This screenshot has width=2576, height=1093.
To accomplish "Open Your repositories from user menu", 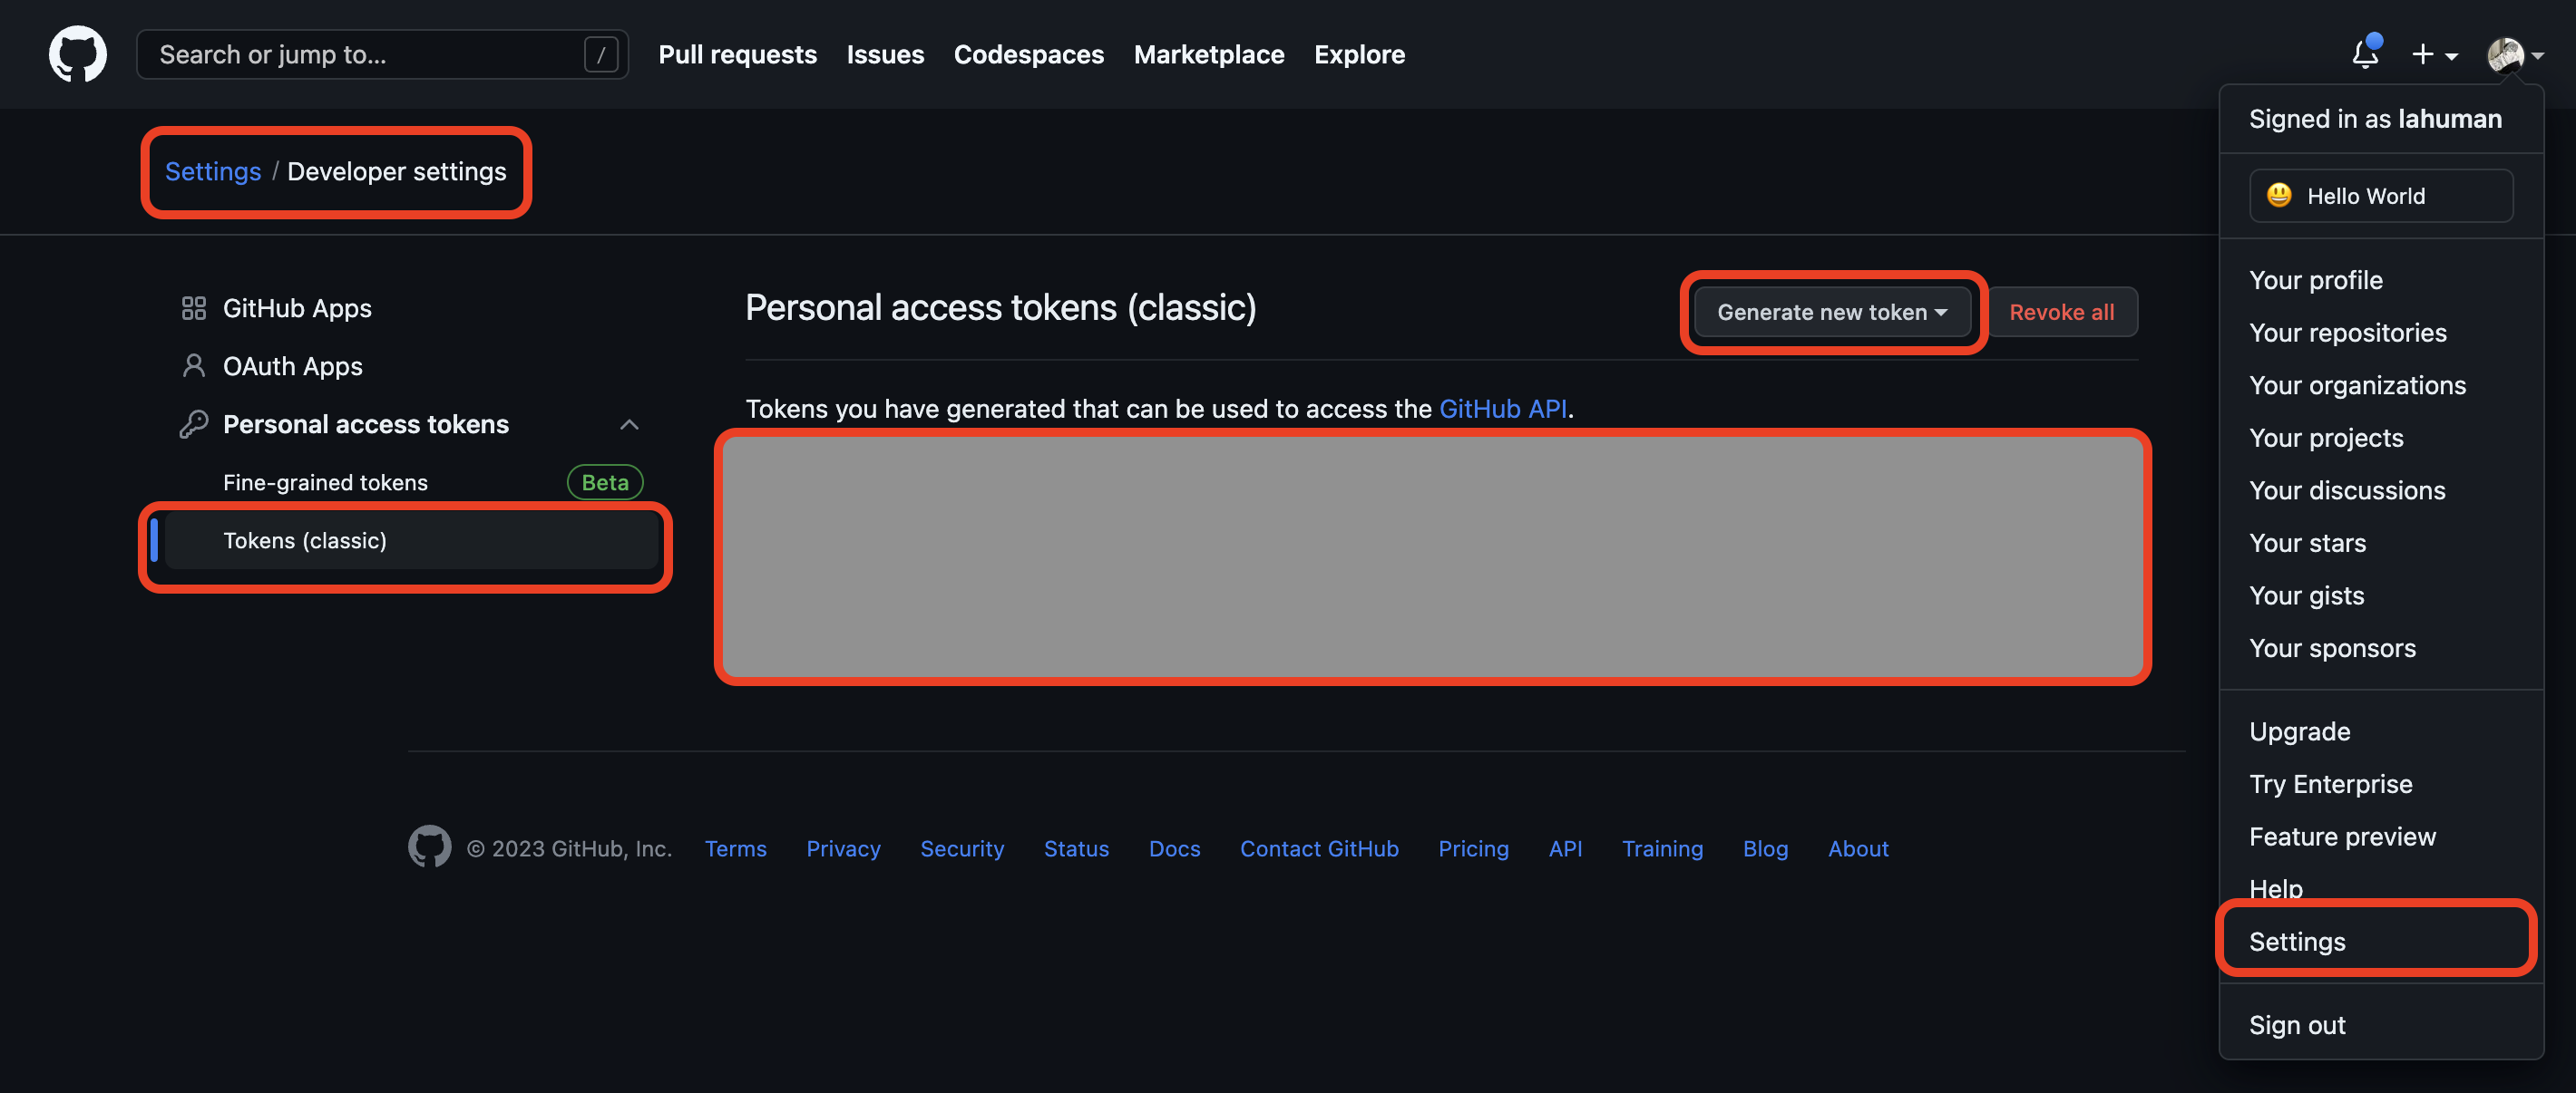I will [x=2347, y=333].
